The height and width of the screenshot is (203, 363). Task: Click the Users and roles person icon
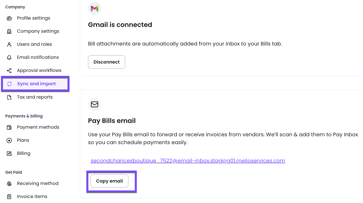9,44
